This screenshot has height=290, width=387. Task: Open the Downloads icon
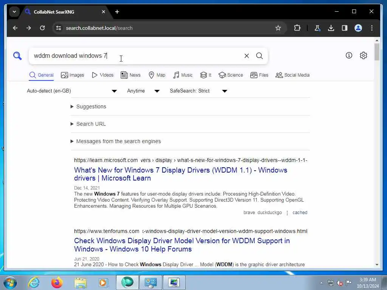(x=331, y=28)
